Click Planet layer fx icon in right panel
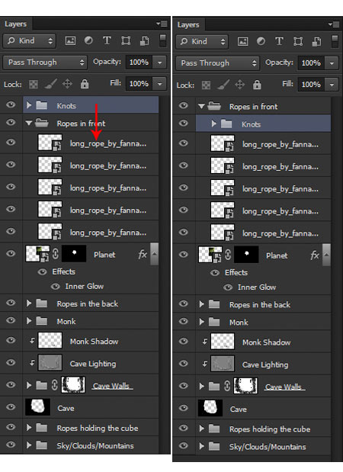Screen dimensions: 343x472 click(x=315, y=255)
